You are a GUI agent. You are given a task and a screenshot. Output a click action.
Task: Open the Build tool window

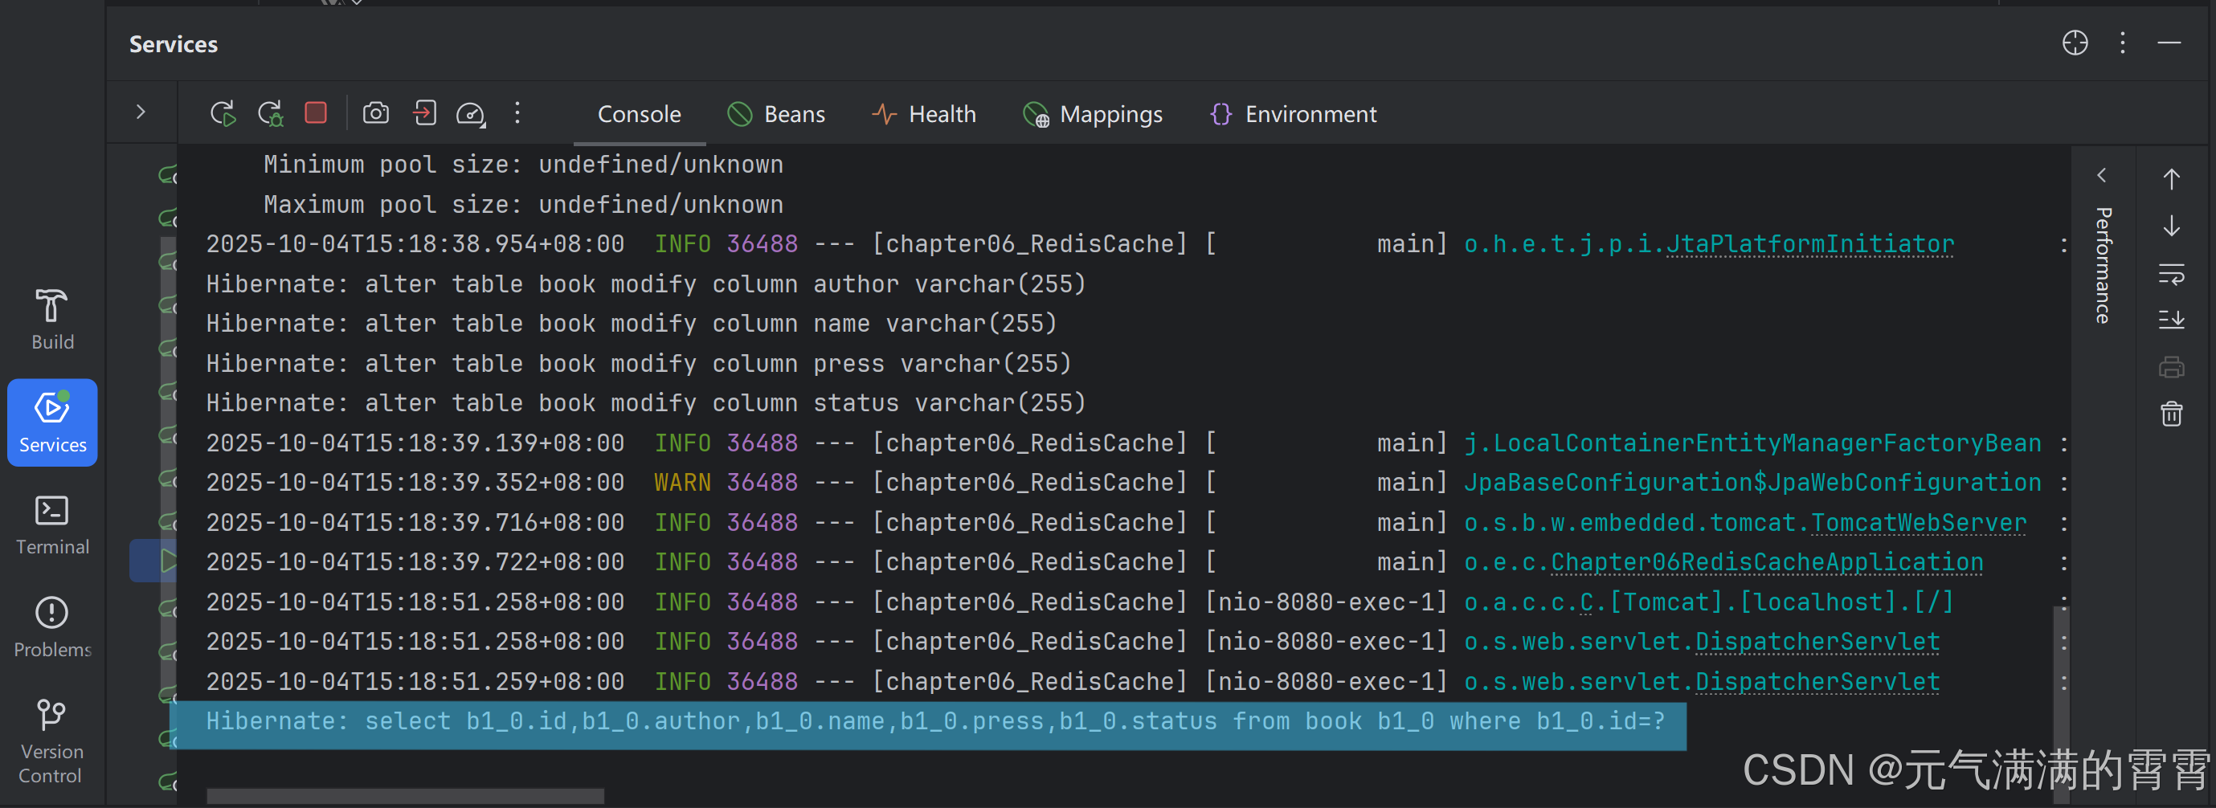(52, 319)
